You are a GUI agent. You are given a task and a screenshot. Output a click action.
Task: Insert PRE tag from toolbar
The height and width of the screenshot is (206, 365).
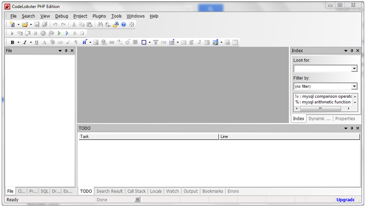(x=164, y=43)
